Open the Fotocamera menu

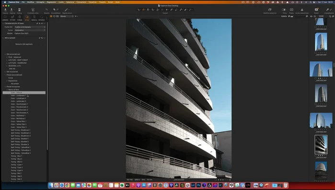pos(81,2)
